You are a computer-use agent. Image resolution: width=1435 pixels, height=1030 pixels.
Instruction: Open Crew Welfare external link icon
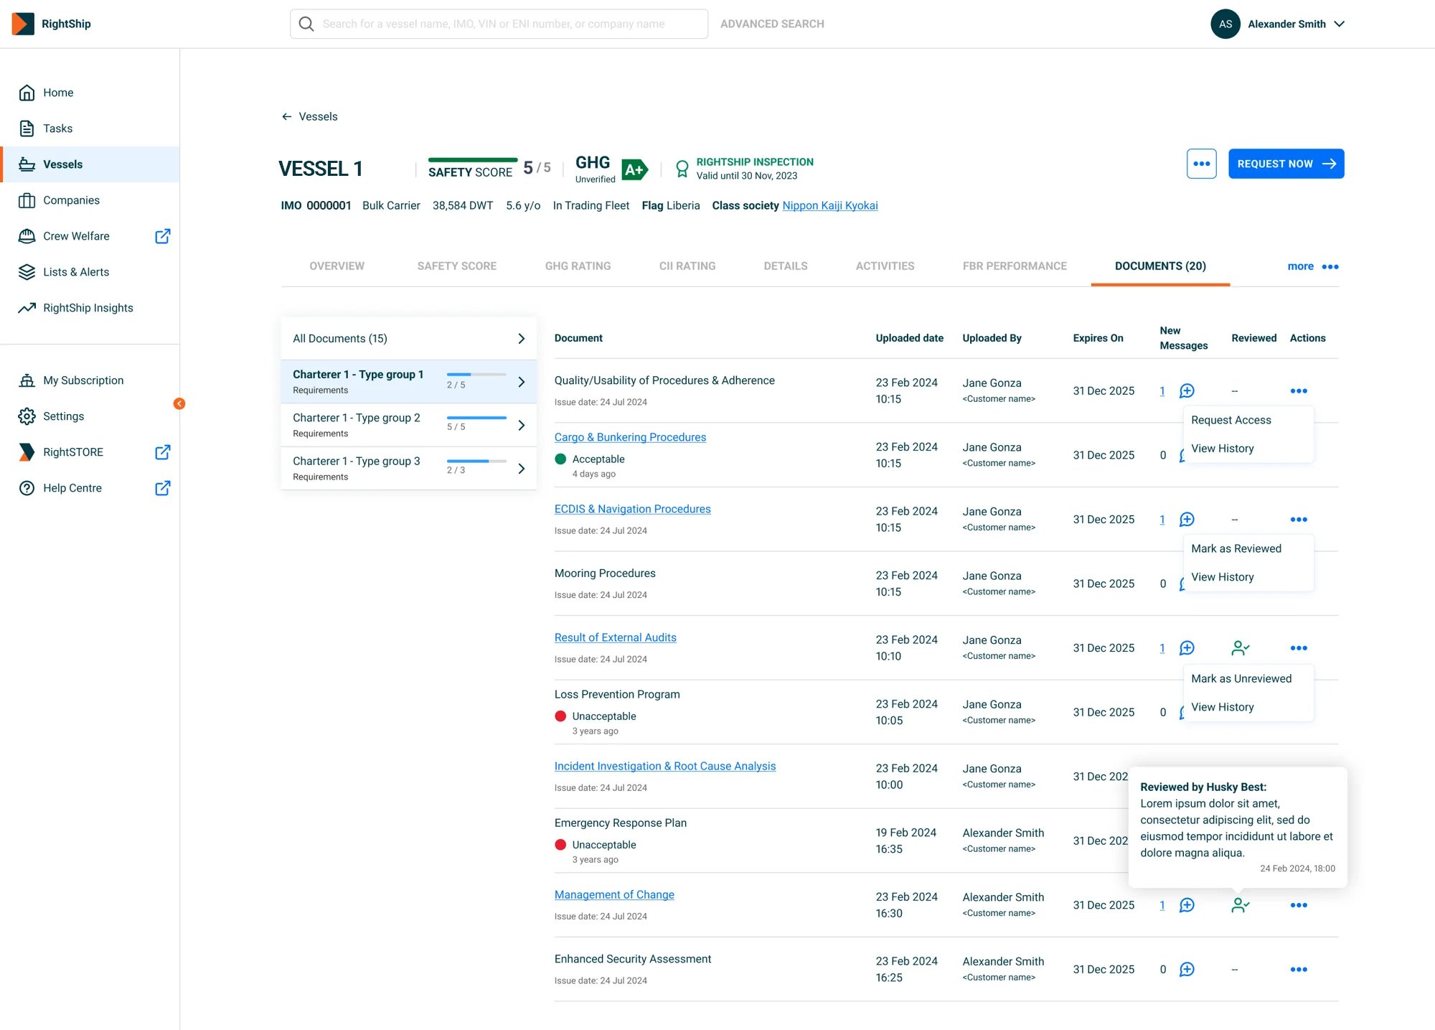pyautogui.click(x=163, y=236)
